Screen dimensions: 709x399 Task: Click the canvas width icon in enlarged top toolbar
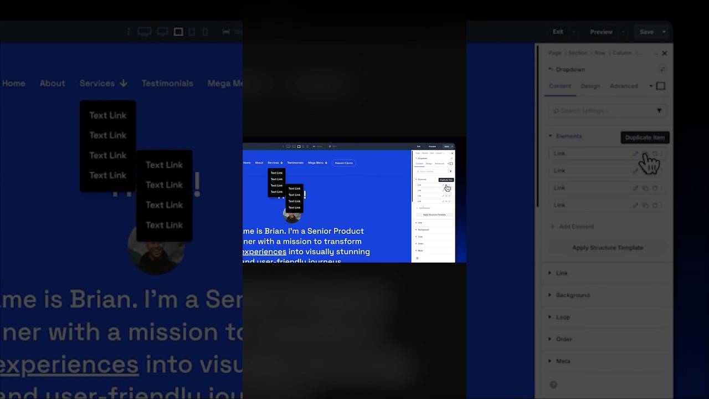(226, 32)
